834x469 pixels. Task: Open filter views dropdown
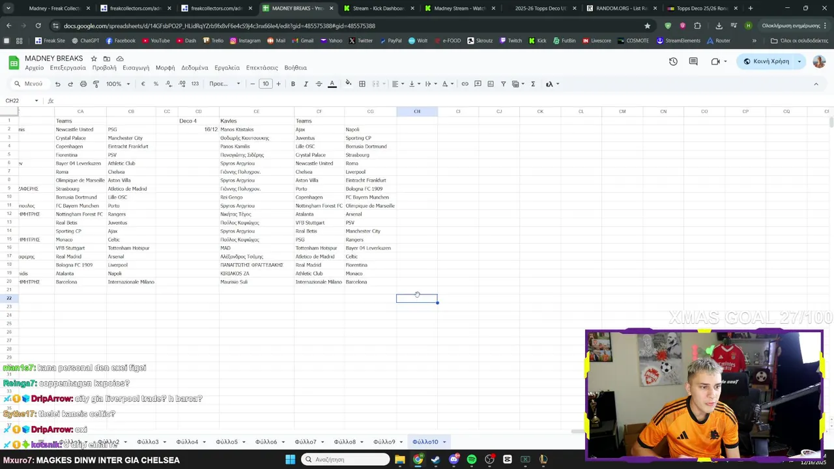[518, 84]
